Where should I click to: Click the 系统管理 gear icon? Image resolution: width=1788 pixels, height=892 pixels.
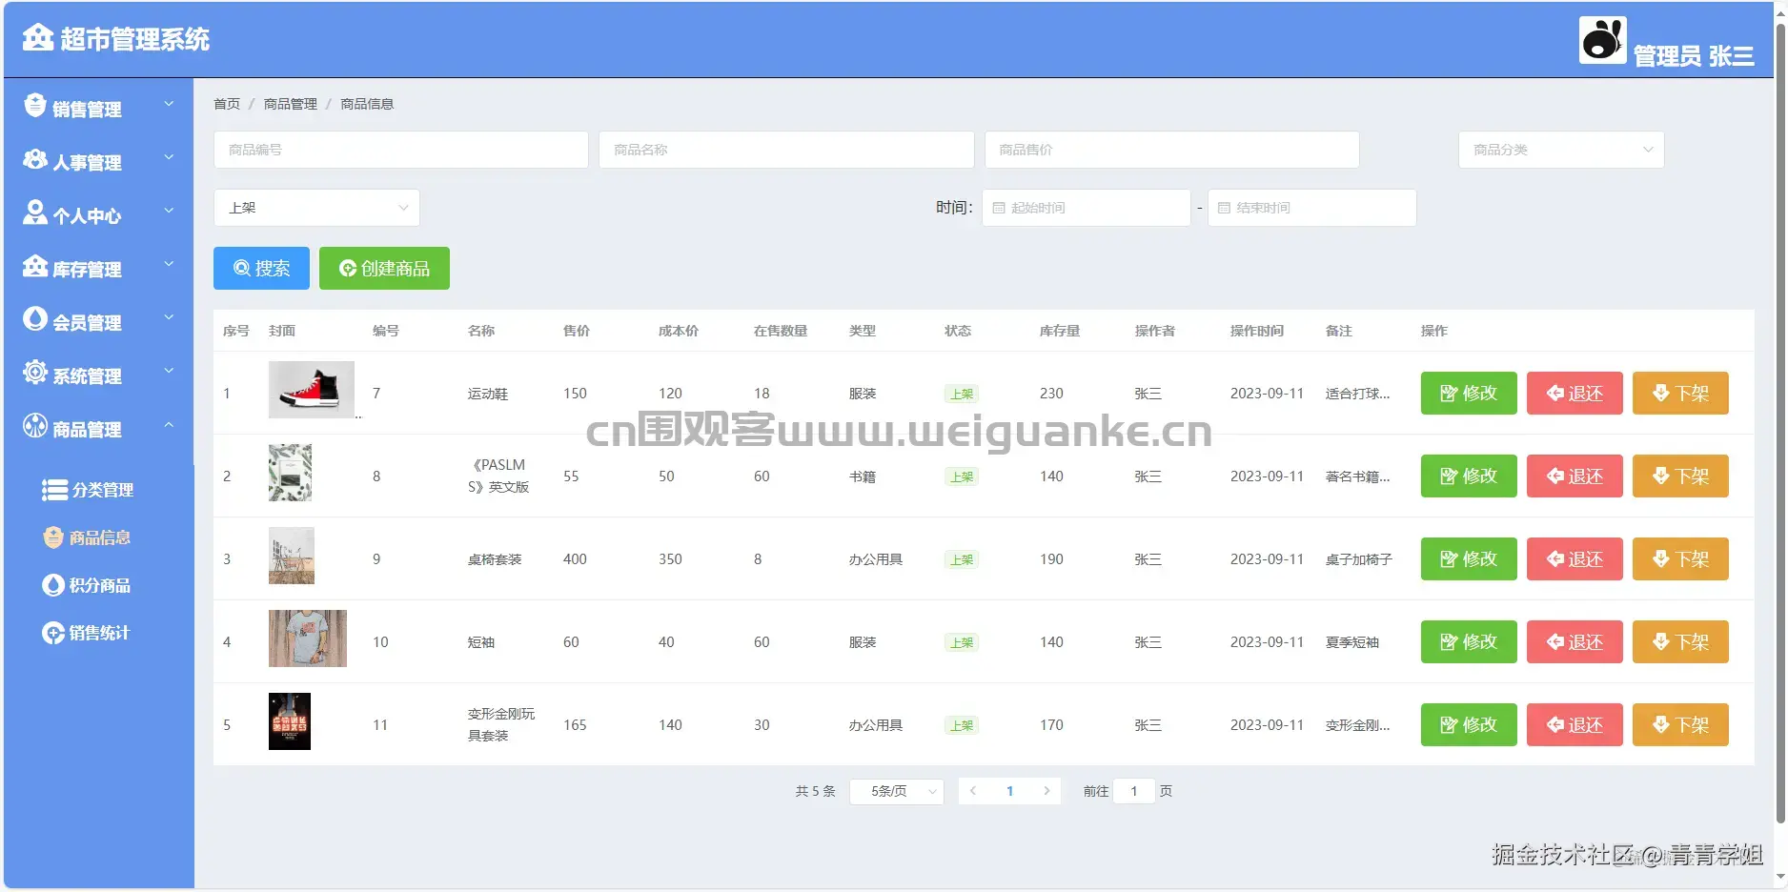click(35, 372)
